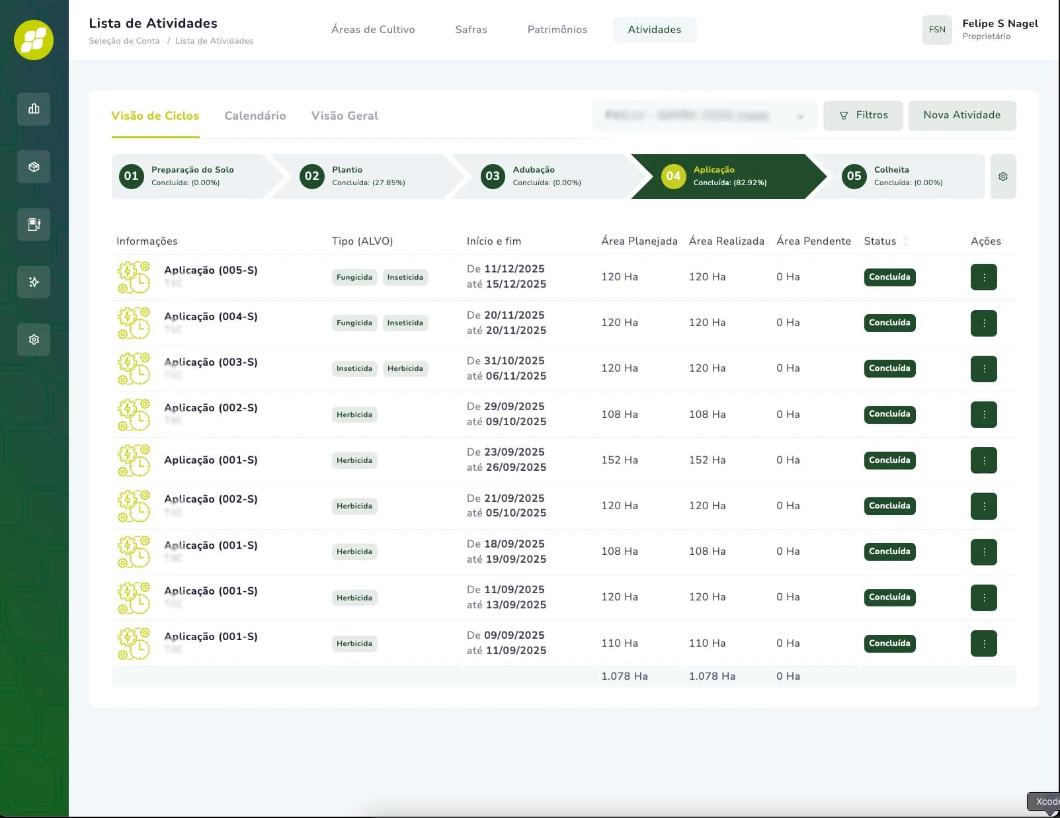The width and height of the screenshot is (1060, 818).
Task: Click the Nova Atividade button
Action: click(x=961, y=115)
